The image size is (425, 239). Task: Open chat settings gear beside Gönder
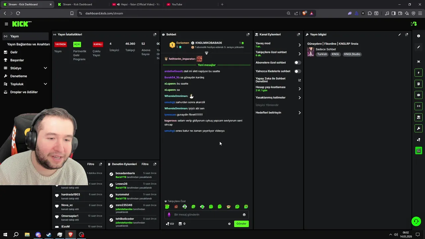229,224
